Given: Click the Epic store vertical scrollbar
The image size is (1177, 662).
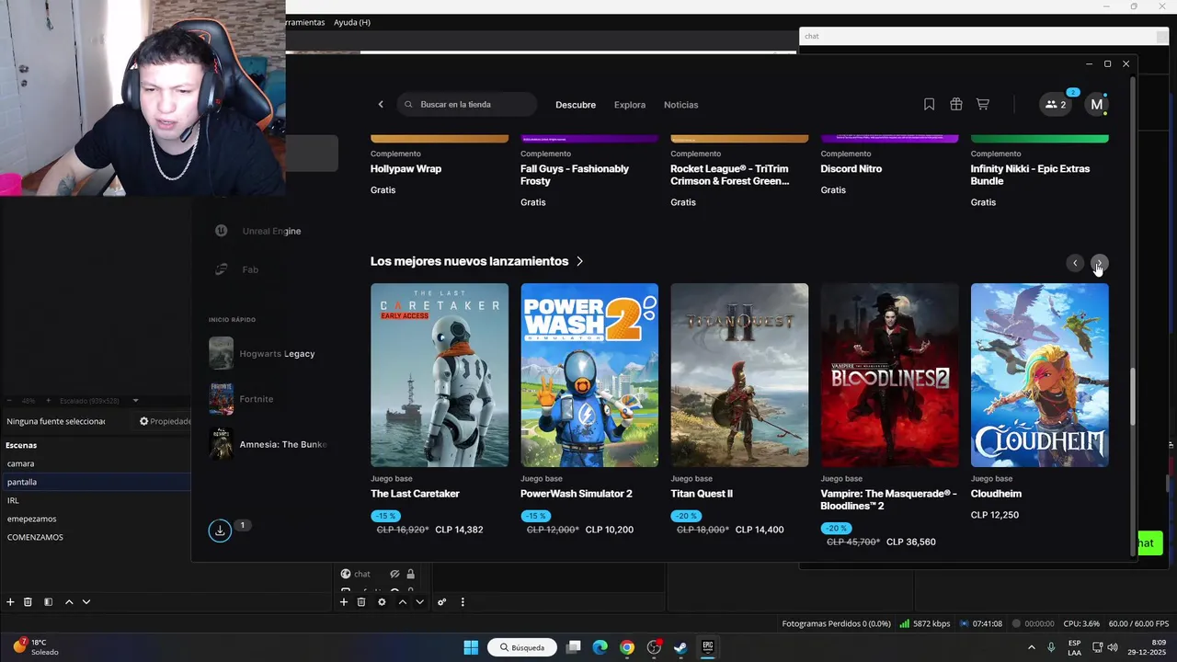Looking at the screenshot, I should (x=1133, y=395).
